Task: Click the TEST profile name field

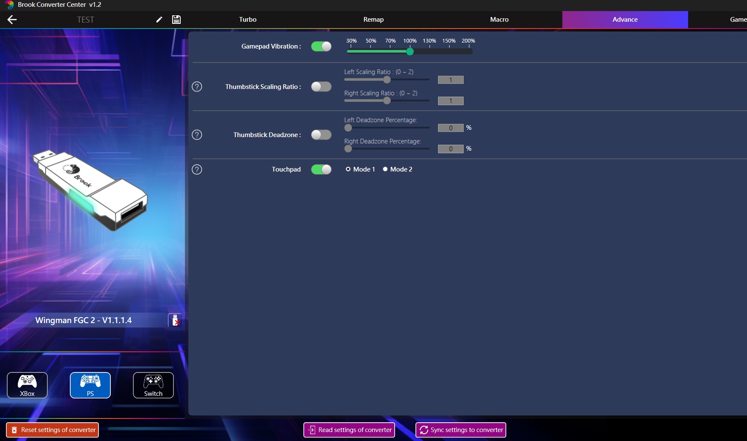Action: click(x=86, y=20)
